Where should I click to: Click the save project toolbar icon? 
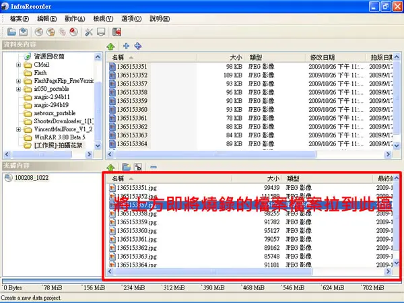[x=24, y=32]
